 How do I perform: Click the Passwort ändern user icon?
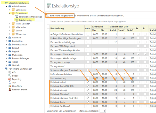pyautogui.click(x=10, y=90)
